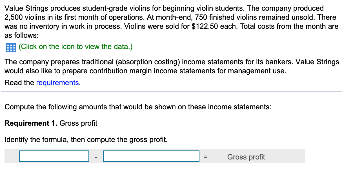Click inside the left blank of the gross profit formula
The height and width of the screenshot is (173, 342).
pos(54,156)
